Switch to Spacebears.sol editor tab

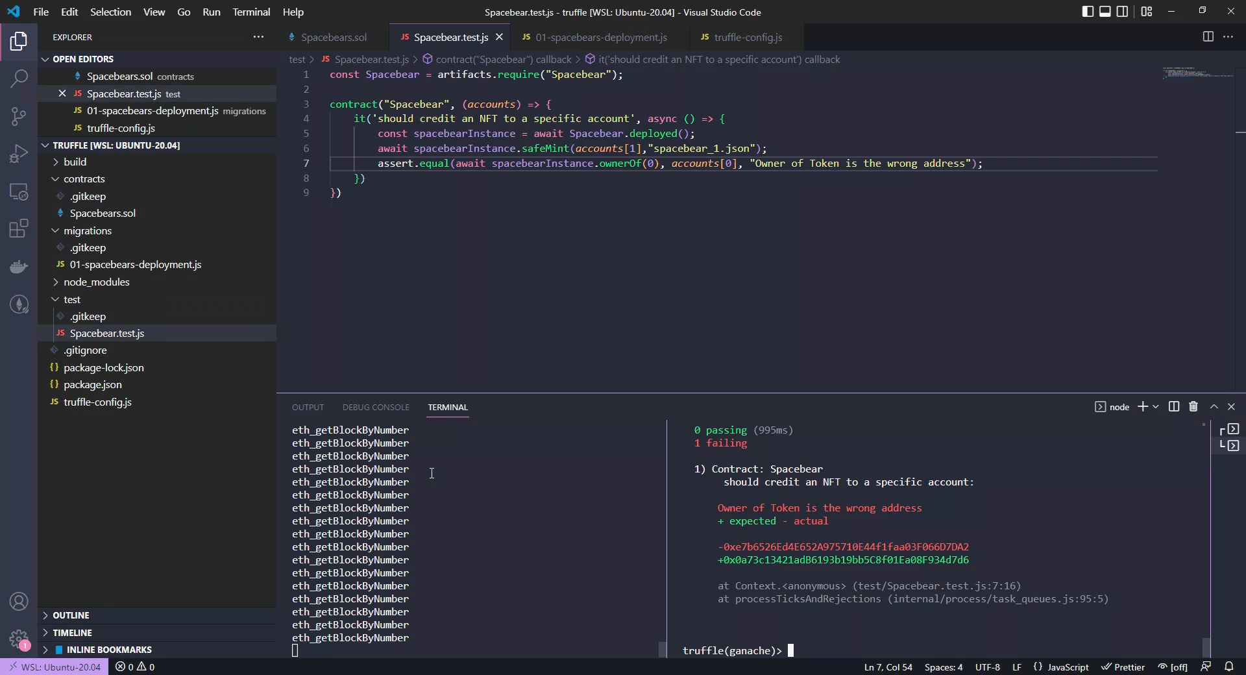coord(334,37)
